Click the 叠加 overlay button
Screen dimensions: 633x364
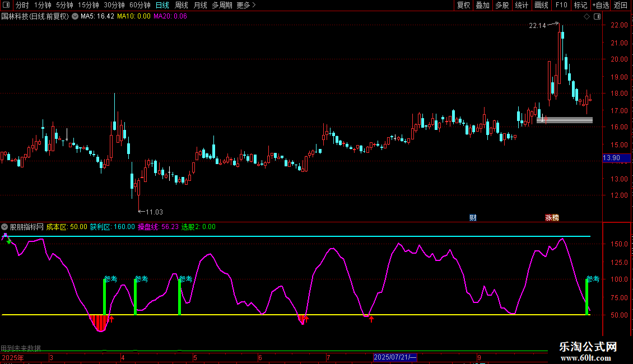click(x=482, y=6)
